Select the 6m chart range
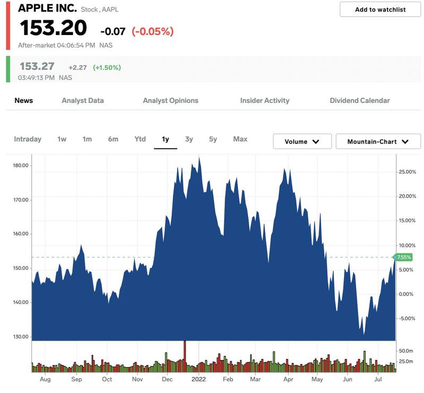The image size is (424, 393). coord(113,139)
